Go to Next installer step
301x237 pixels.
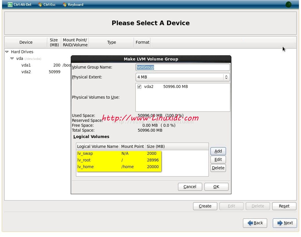coord(285,223)
